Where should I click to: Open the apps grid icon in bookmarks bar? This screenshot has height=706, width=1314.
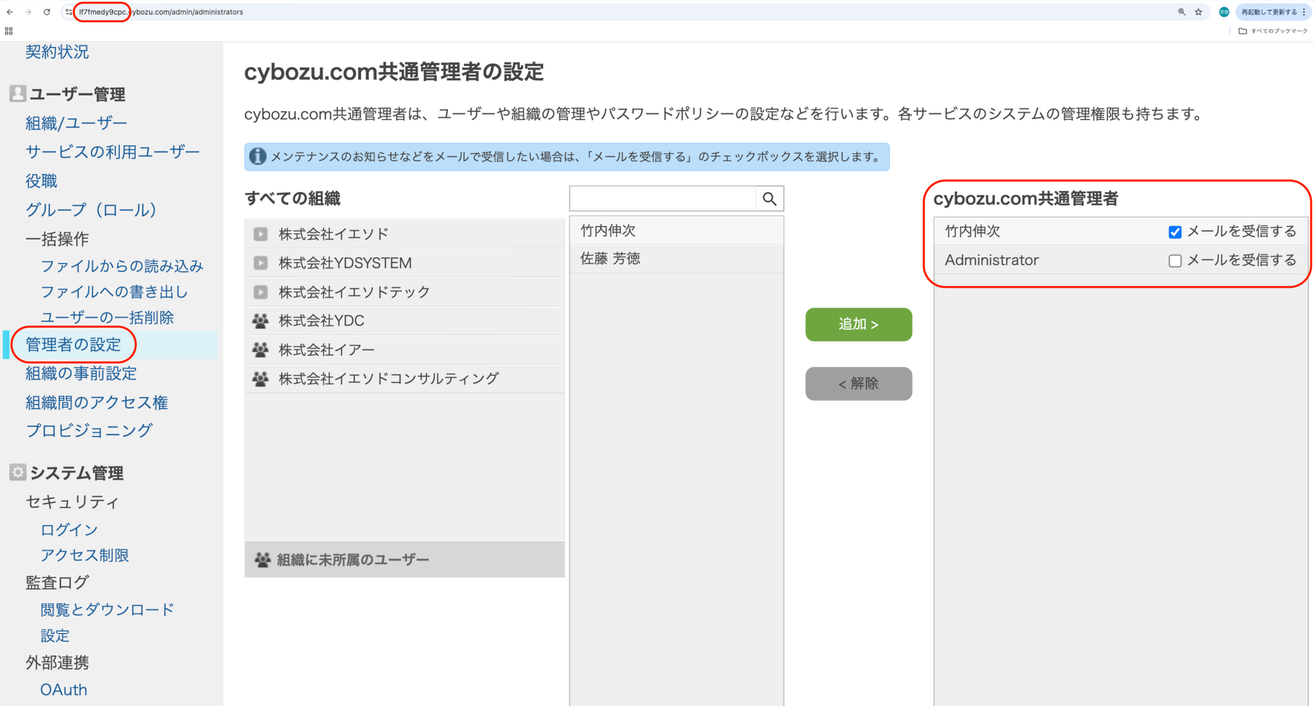[x=9, y=31]
